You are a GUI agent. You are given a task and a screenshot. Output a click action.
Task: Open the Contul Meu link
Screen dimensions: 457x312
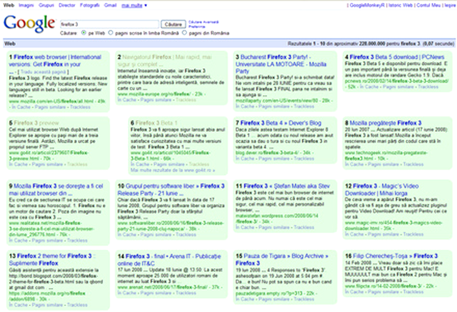(x=428, y=5)
